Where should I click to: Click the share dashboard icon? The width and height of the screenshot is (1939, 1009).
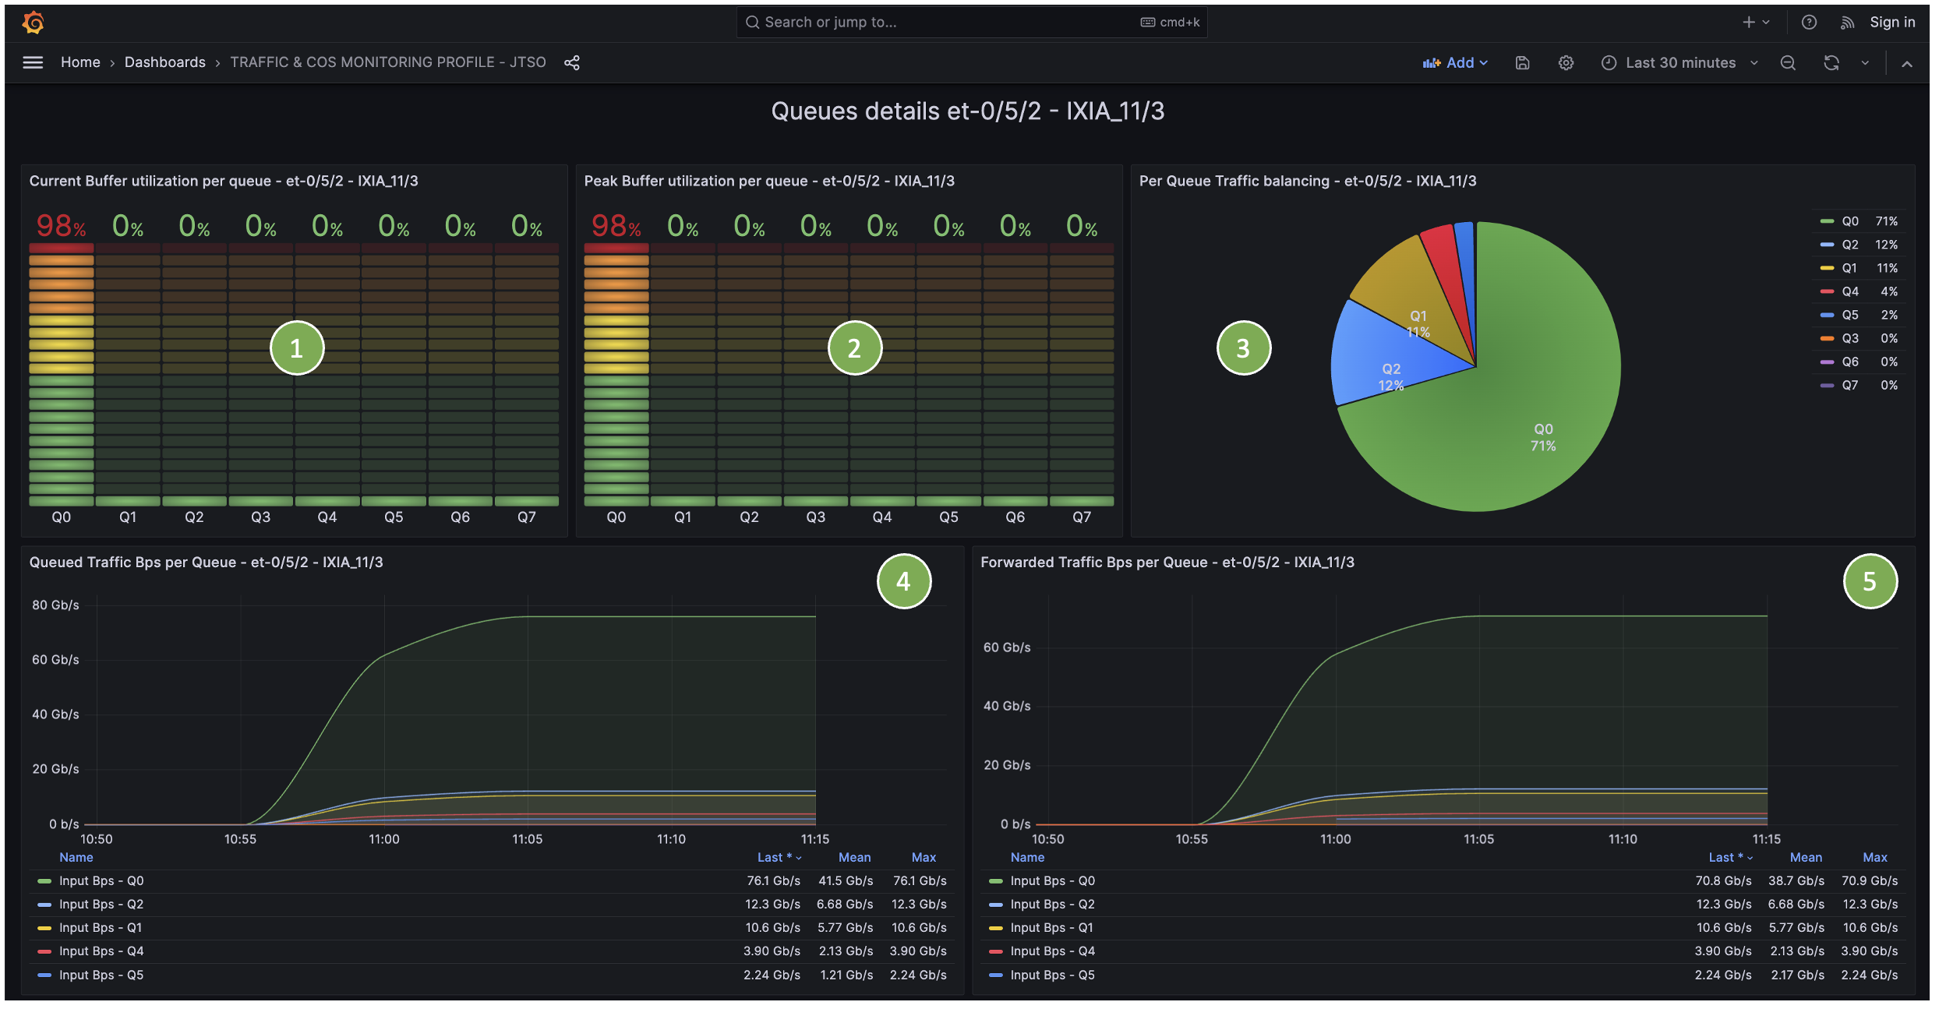572,62
